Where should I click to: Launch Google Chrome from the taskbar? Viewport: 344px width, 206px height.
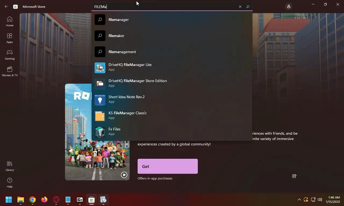click(33, 200)
